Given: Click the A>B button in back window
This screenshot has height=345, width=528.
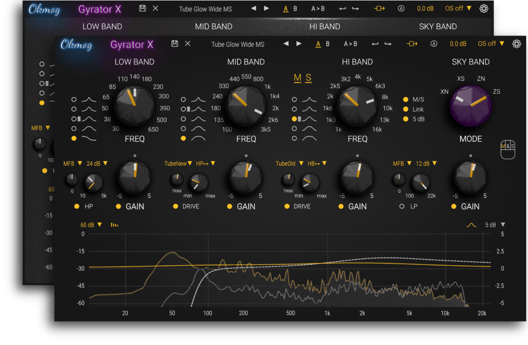Looking at the screenshot, I should [318, 9].
